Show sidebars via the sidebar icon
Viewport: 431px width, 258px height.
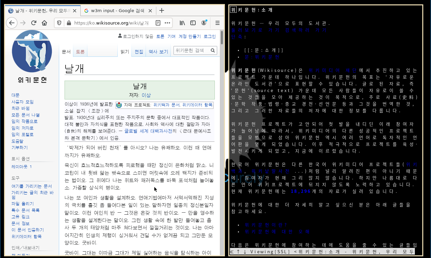[x=193, y=23]
